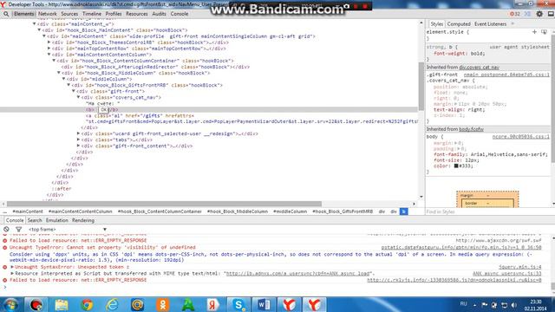Open Search tab in drawer
The image size is (555, 312).
pos(35,220)
